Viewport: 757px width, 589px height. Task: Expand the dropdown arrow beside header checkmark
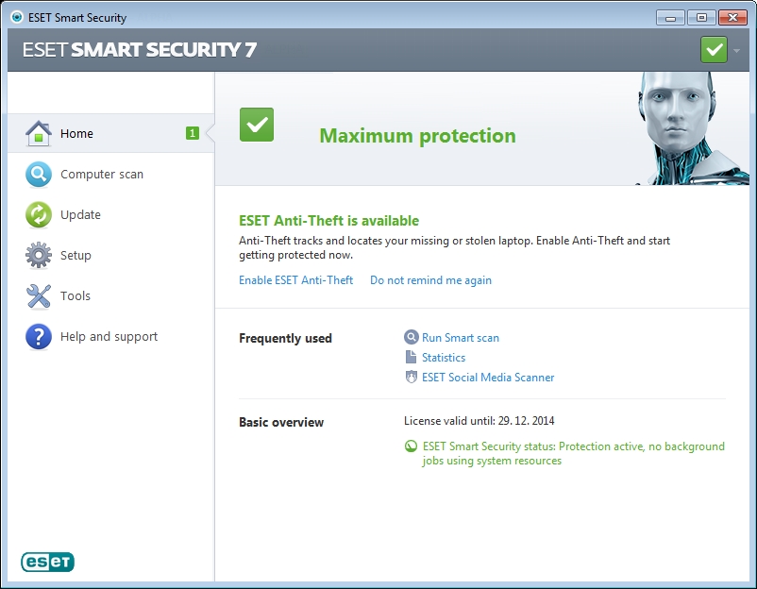pos(736,50)
